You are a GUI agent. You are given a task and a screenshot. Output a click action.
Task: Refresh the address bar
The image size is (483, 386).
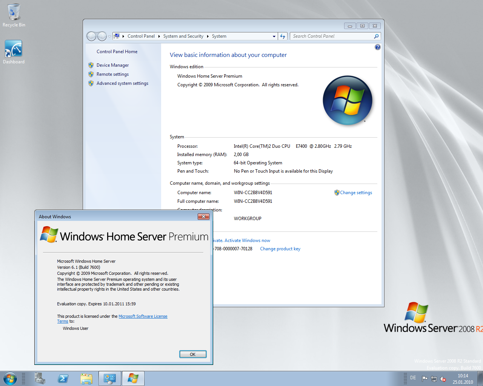283,36
